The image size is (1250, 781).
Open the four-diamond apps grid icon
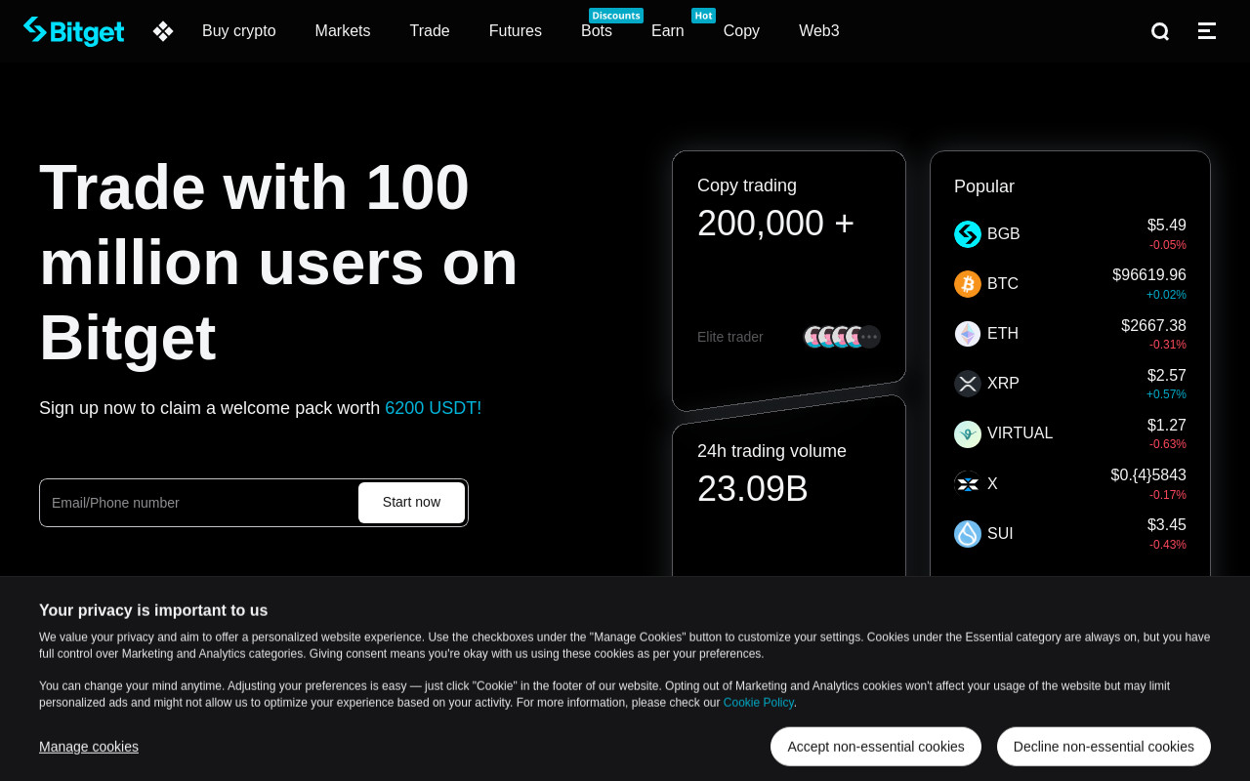click(163, 31)
